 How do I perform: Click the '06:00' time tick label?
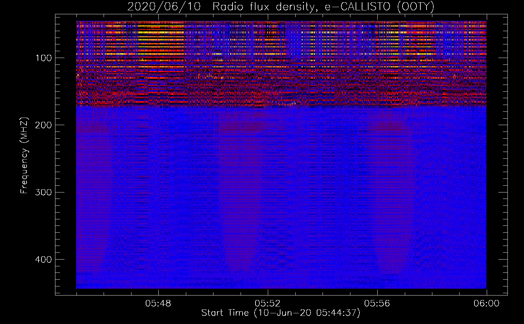point(486,304)
